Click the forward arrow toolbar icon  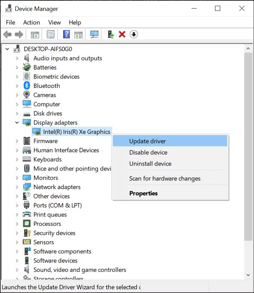click(19, 34)
